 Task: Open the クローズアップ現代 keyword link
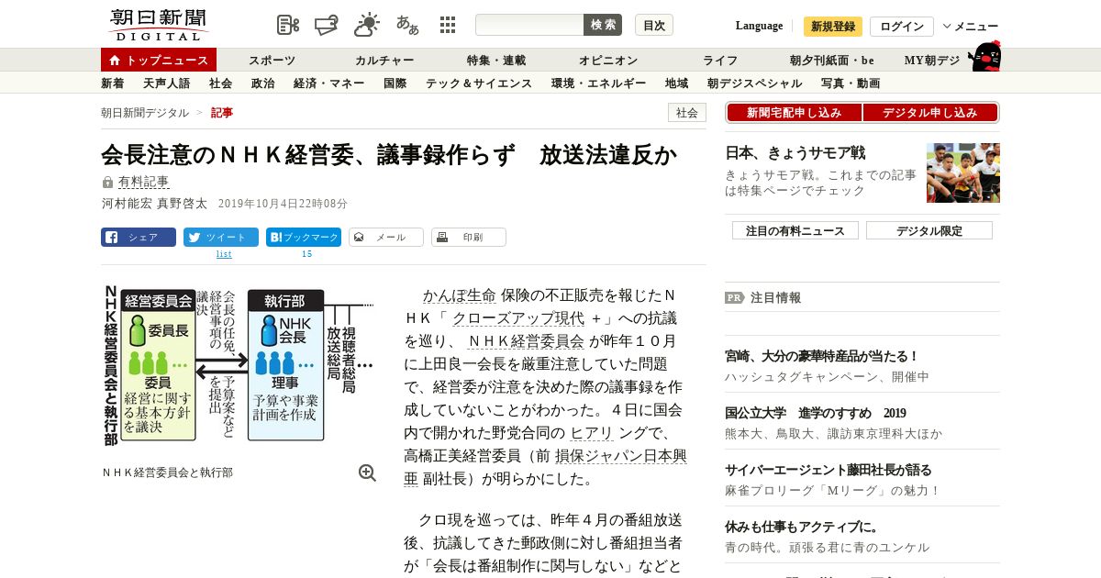tap(518, 318)
